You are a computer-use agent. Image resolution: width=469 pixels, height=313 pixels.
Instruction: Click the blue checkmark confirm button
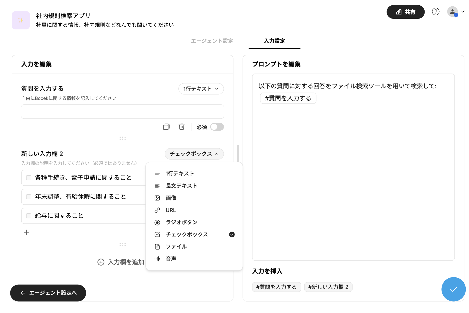[453, 289]
